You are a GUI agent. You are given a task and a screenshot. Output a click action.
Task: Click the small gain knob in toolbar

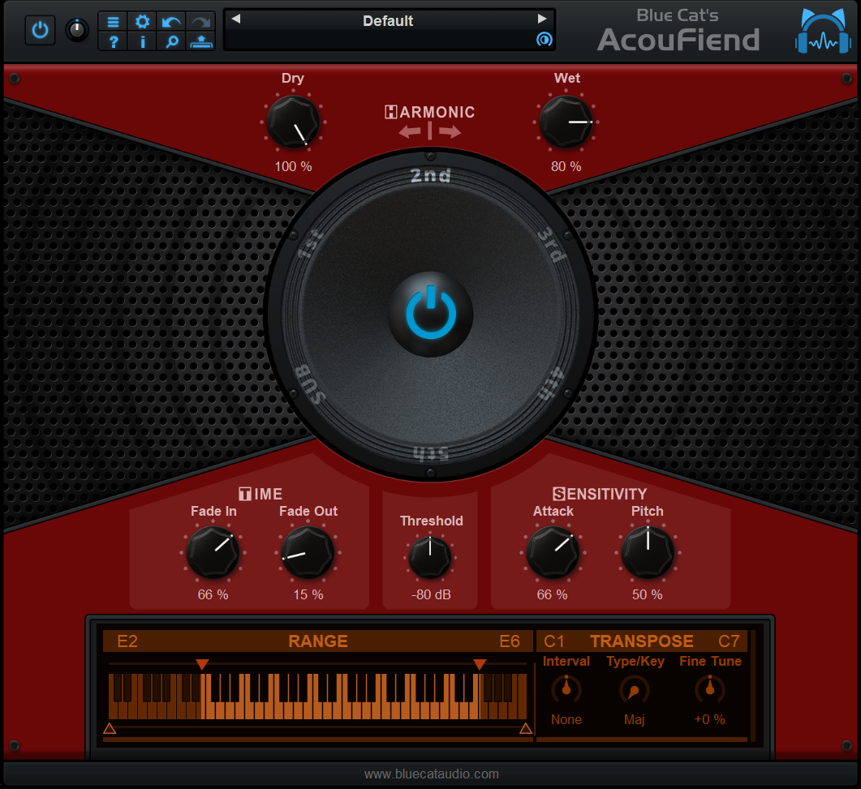tap(77, 30)
